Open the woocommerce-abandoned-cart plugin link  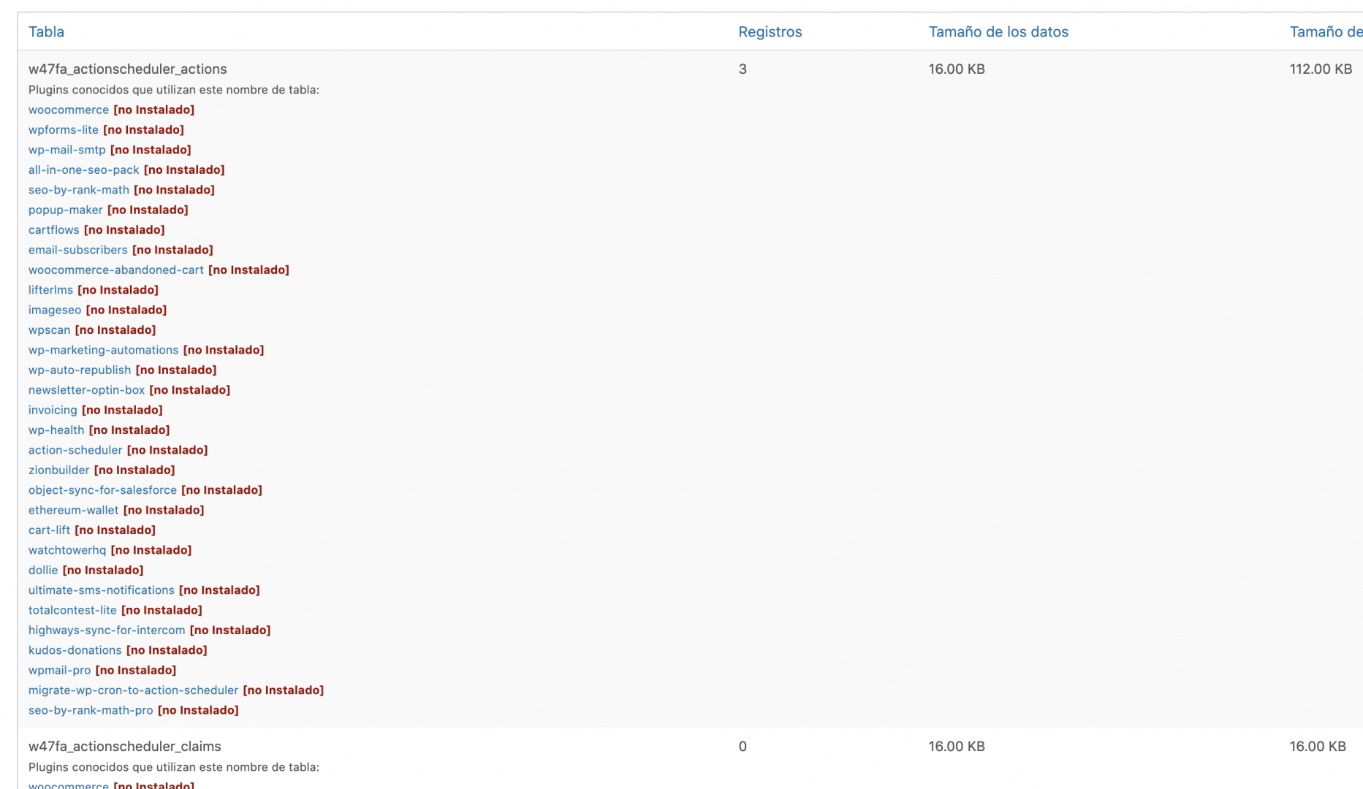pyautogui.click(x=116, y=270)
